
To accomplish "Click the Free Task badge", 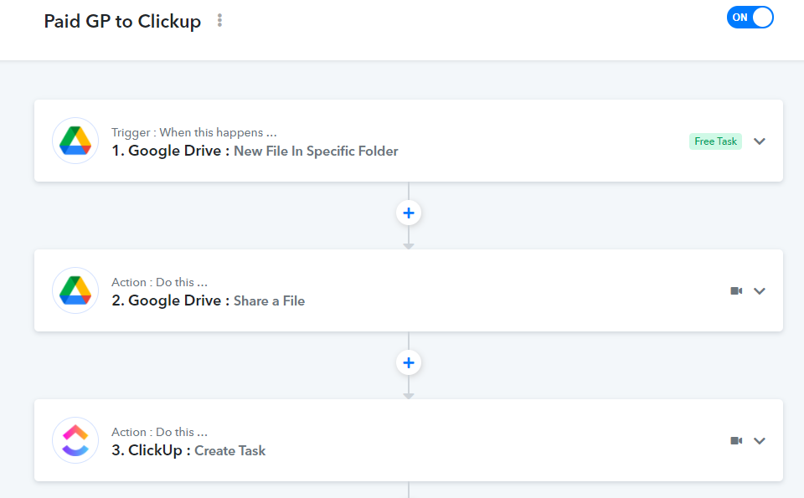I will click(x=715, y=141).
